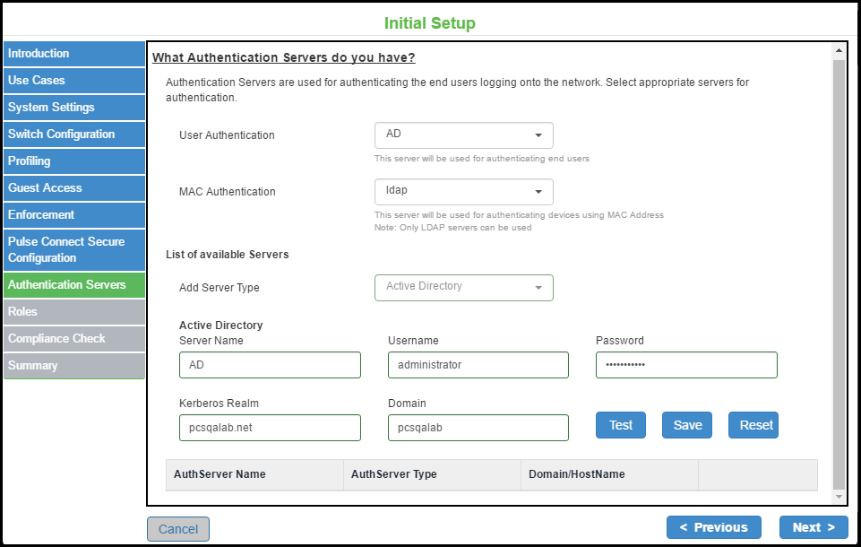Click the scrollbar up arrow
This screenshot has width=861, height=547.
pyautogui.click(x=839, y=50)
